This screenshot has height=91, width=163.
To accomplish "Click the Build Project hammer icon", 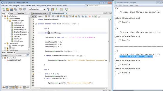I will [x=48, y=9].
